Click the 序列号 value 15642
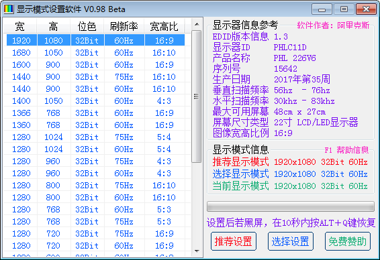 pyautogui.click(x=285, y=69)
